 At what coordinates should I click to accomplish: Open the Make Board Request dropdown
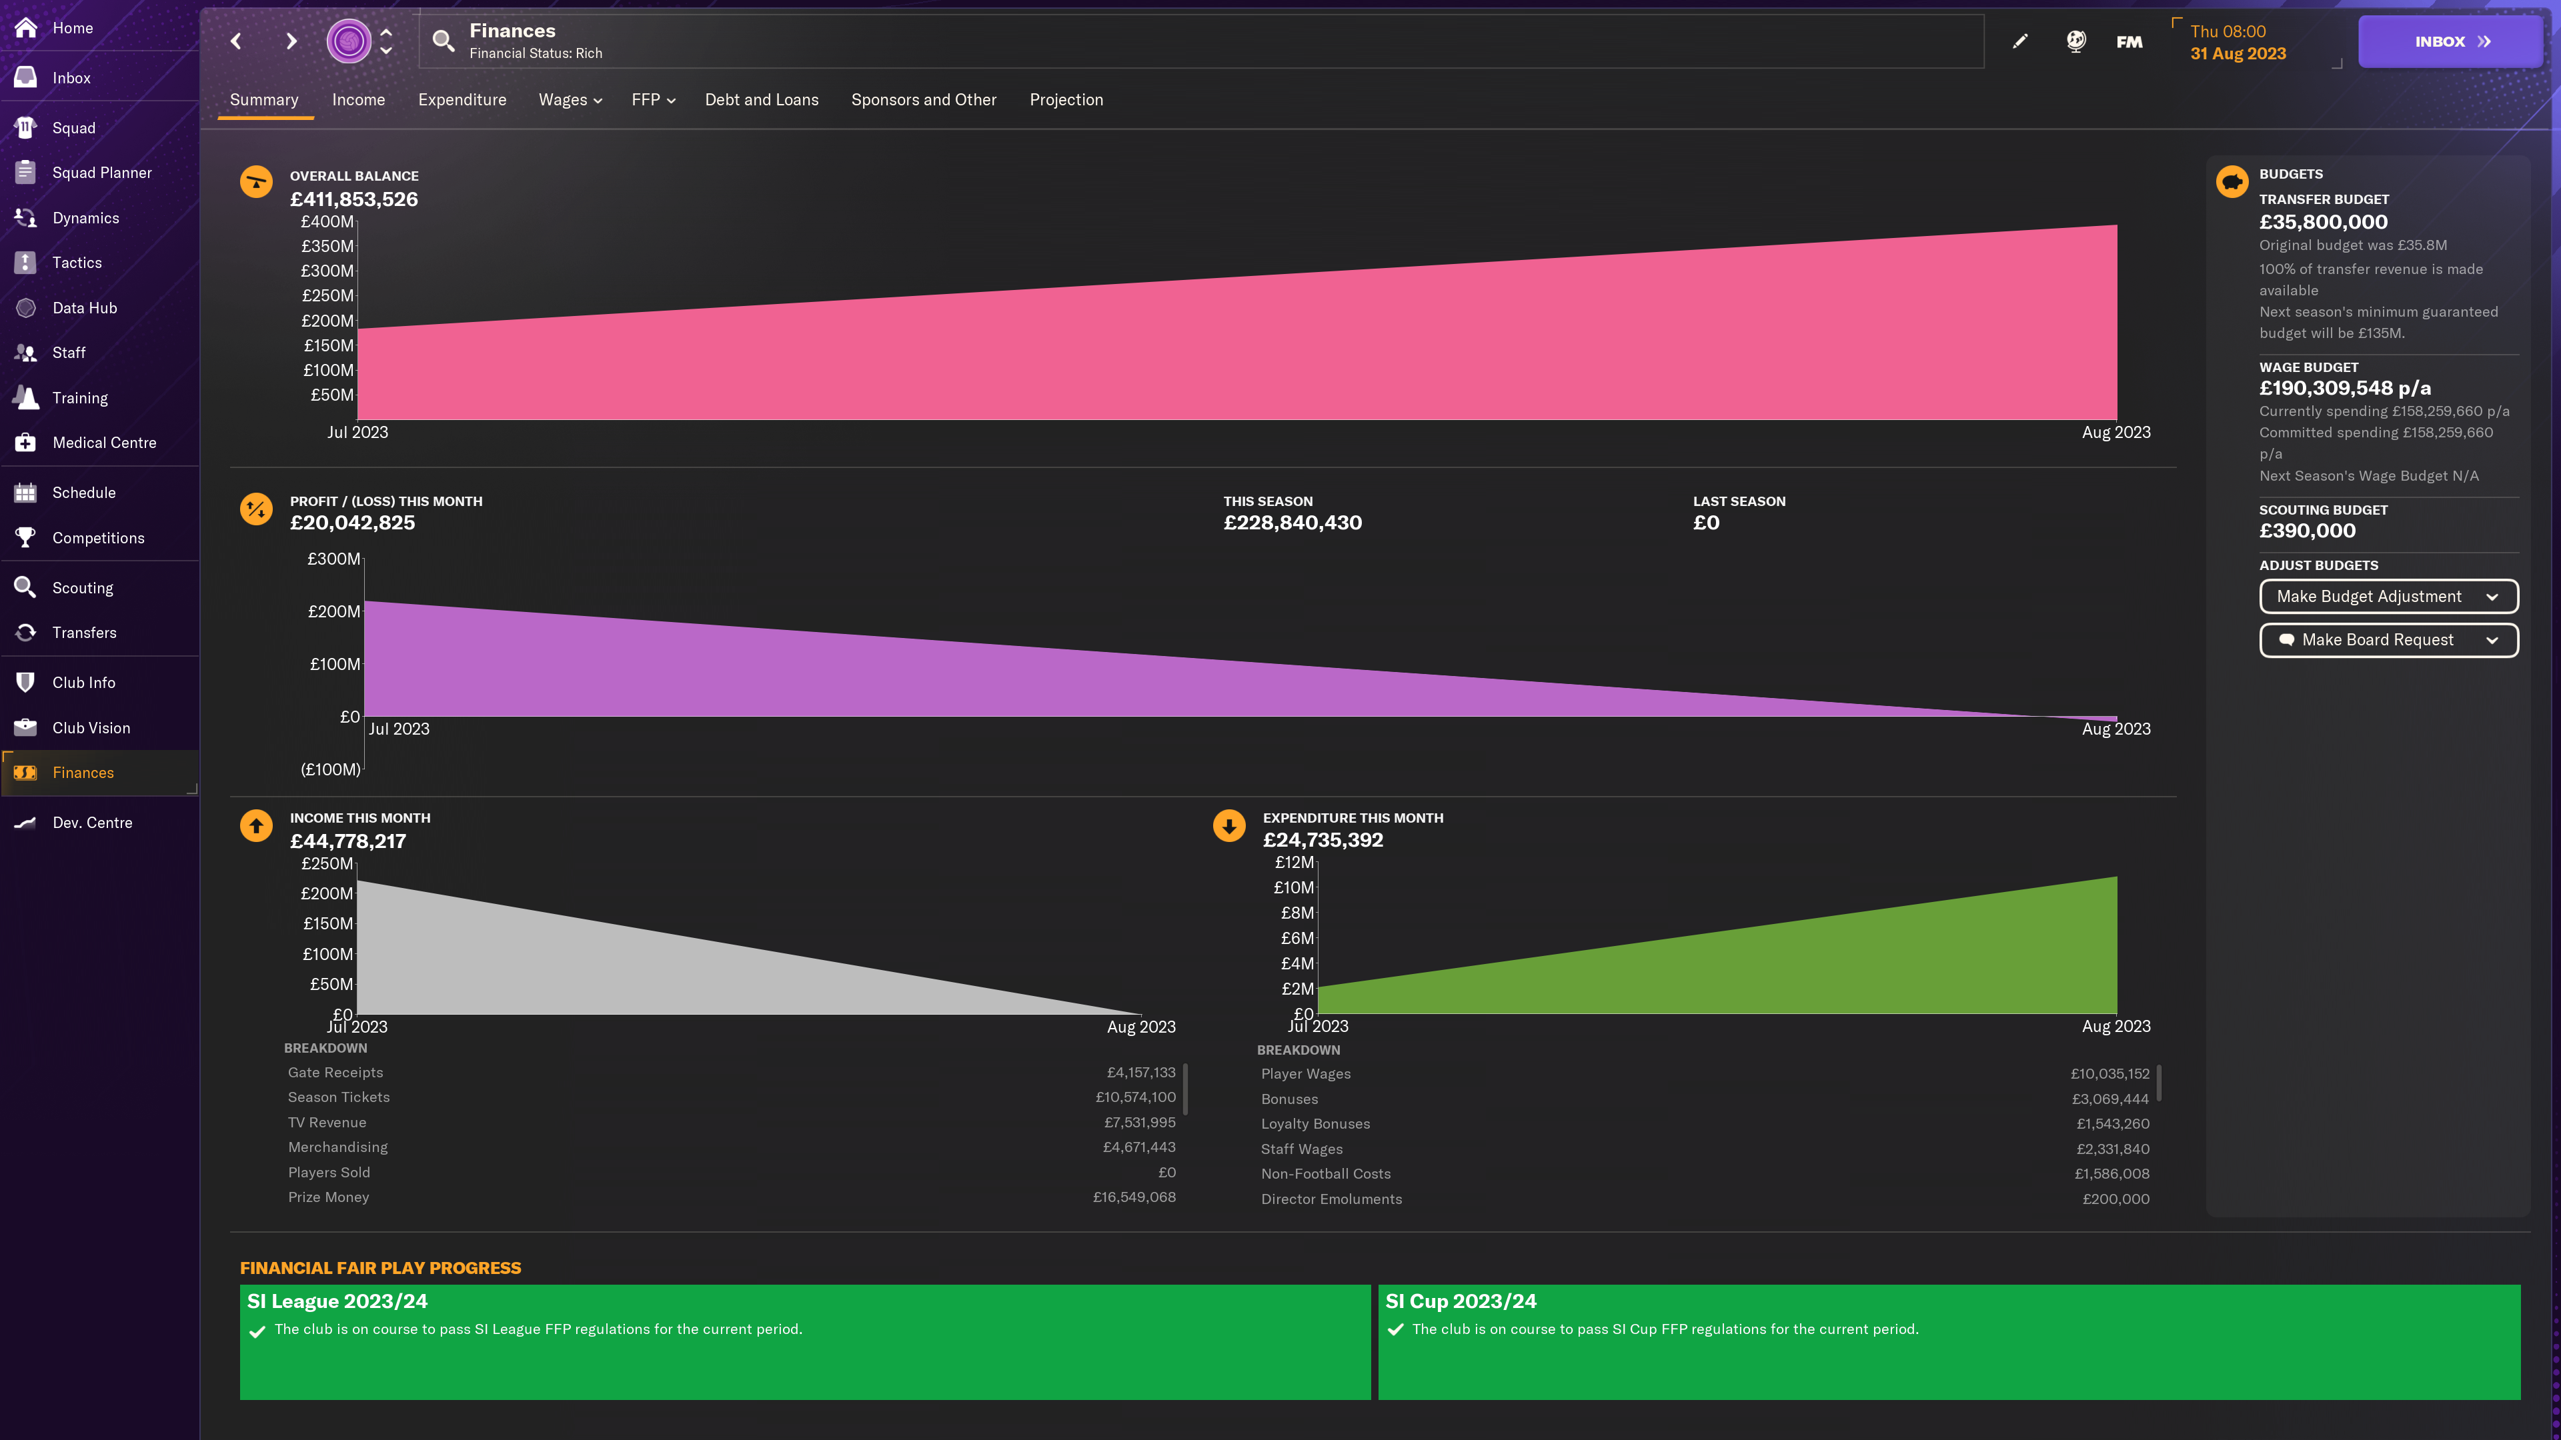tap(2388, 640)
